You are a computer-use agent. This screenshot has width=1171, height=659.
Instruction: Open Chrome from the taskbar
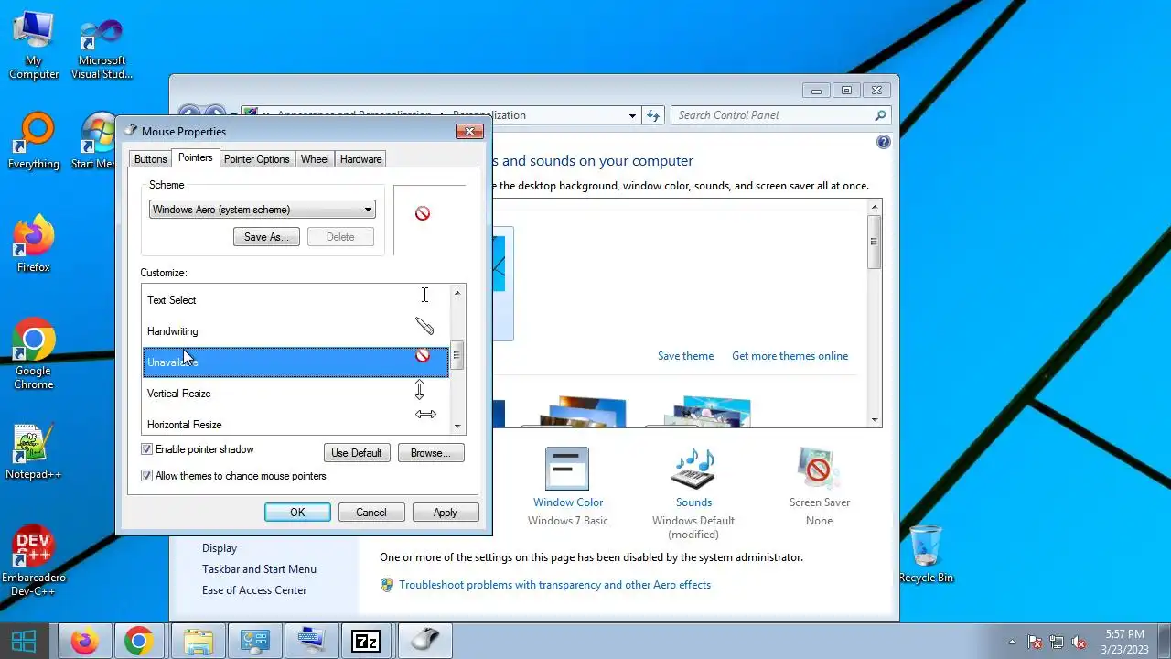point(139,642)
